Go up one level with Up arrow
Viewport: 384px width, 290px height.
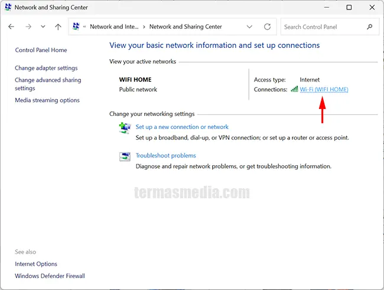point(58,27)
